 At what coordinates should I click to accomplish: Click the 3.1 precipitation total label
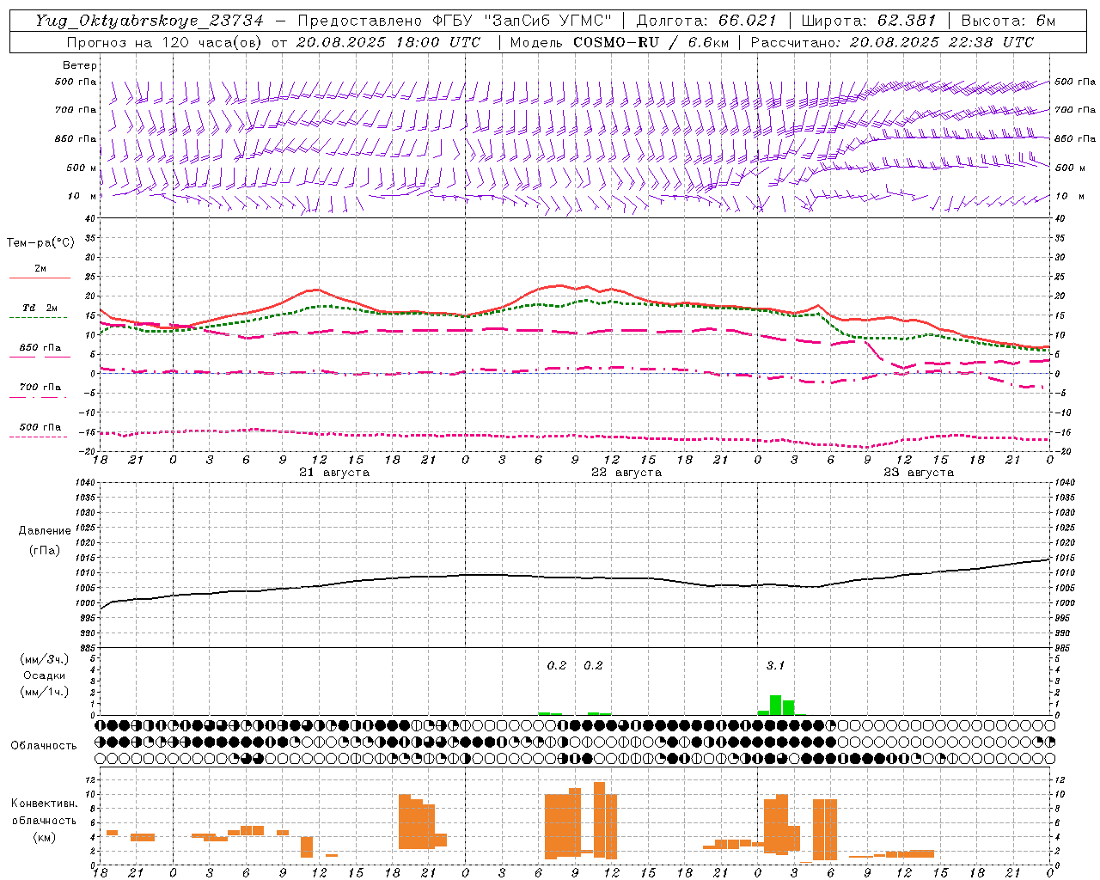point(775,665)
